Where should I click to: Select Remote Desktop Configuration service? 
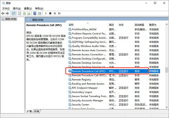pos(114,58)
